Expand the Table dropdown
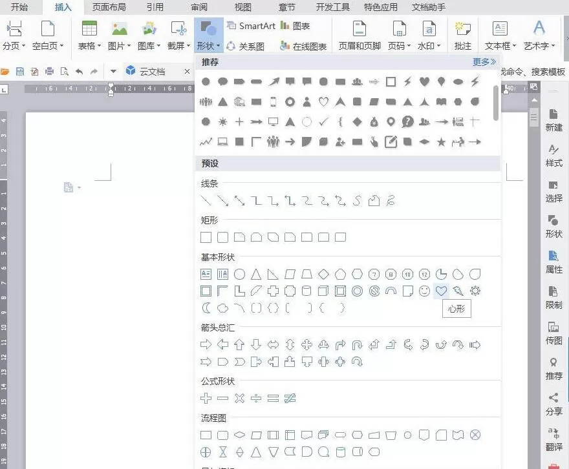 [x=89, y=35]
